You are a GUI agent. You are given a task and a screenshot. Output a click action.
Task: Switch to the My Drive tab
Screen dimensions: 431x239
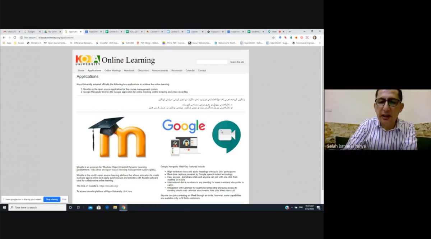coord(52,32)
